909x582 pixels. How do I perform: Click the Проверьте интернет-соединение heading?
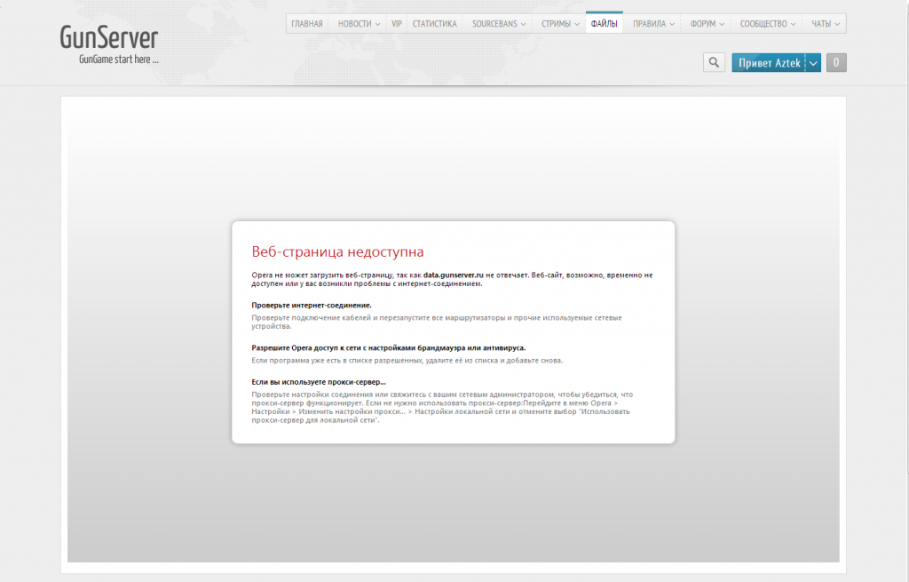click(311, 305)
